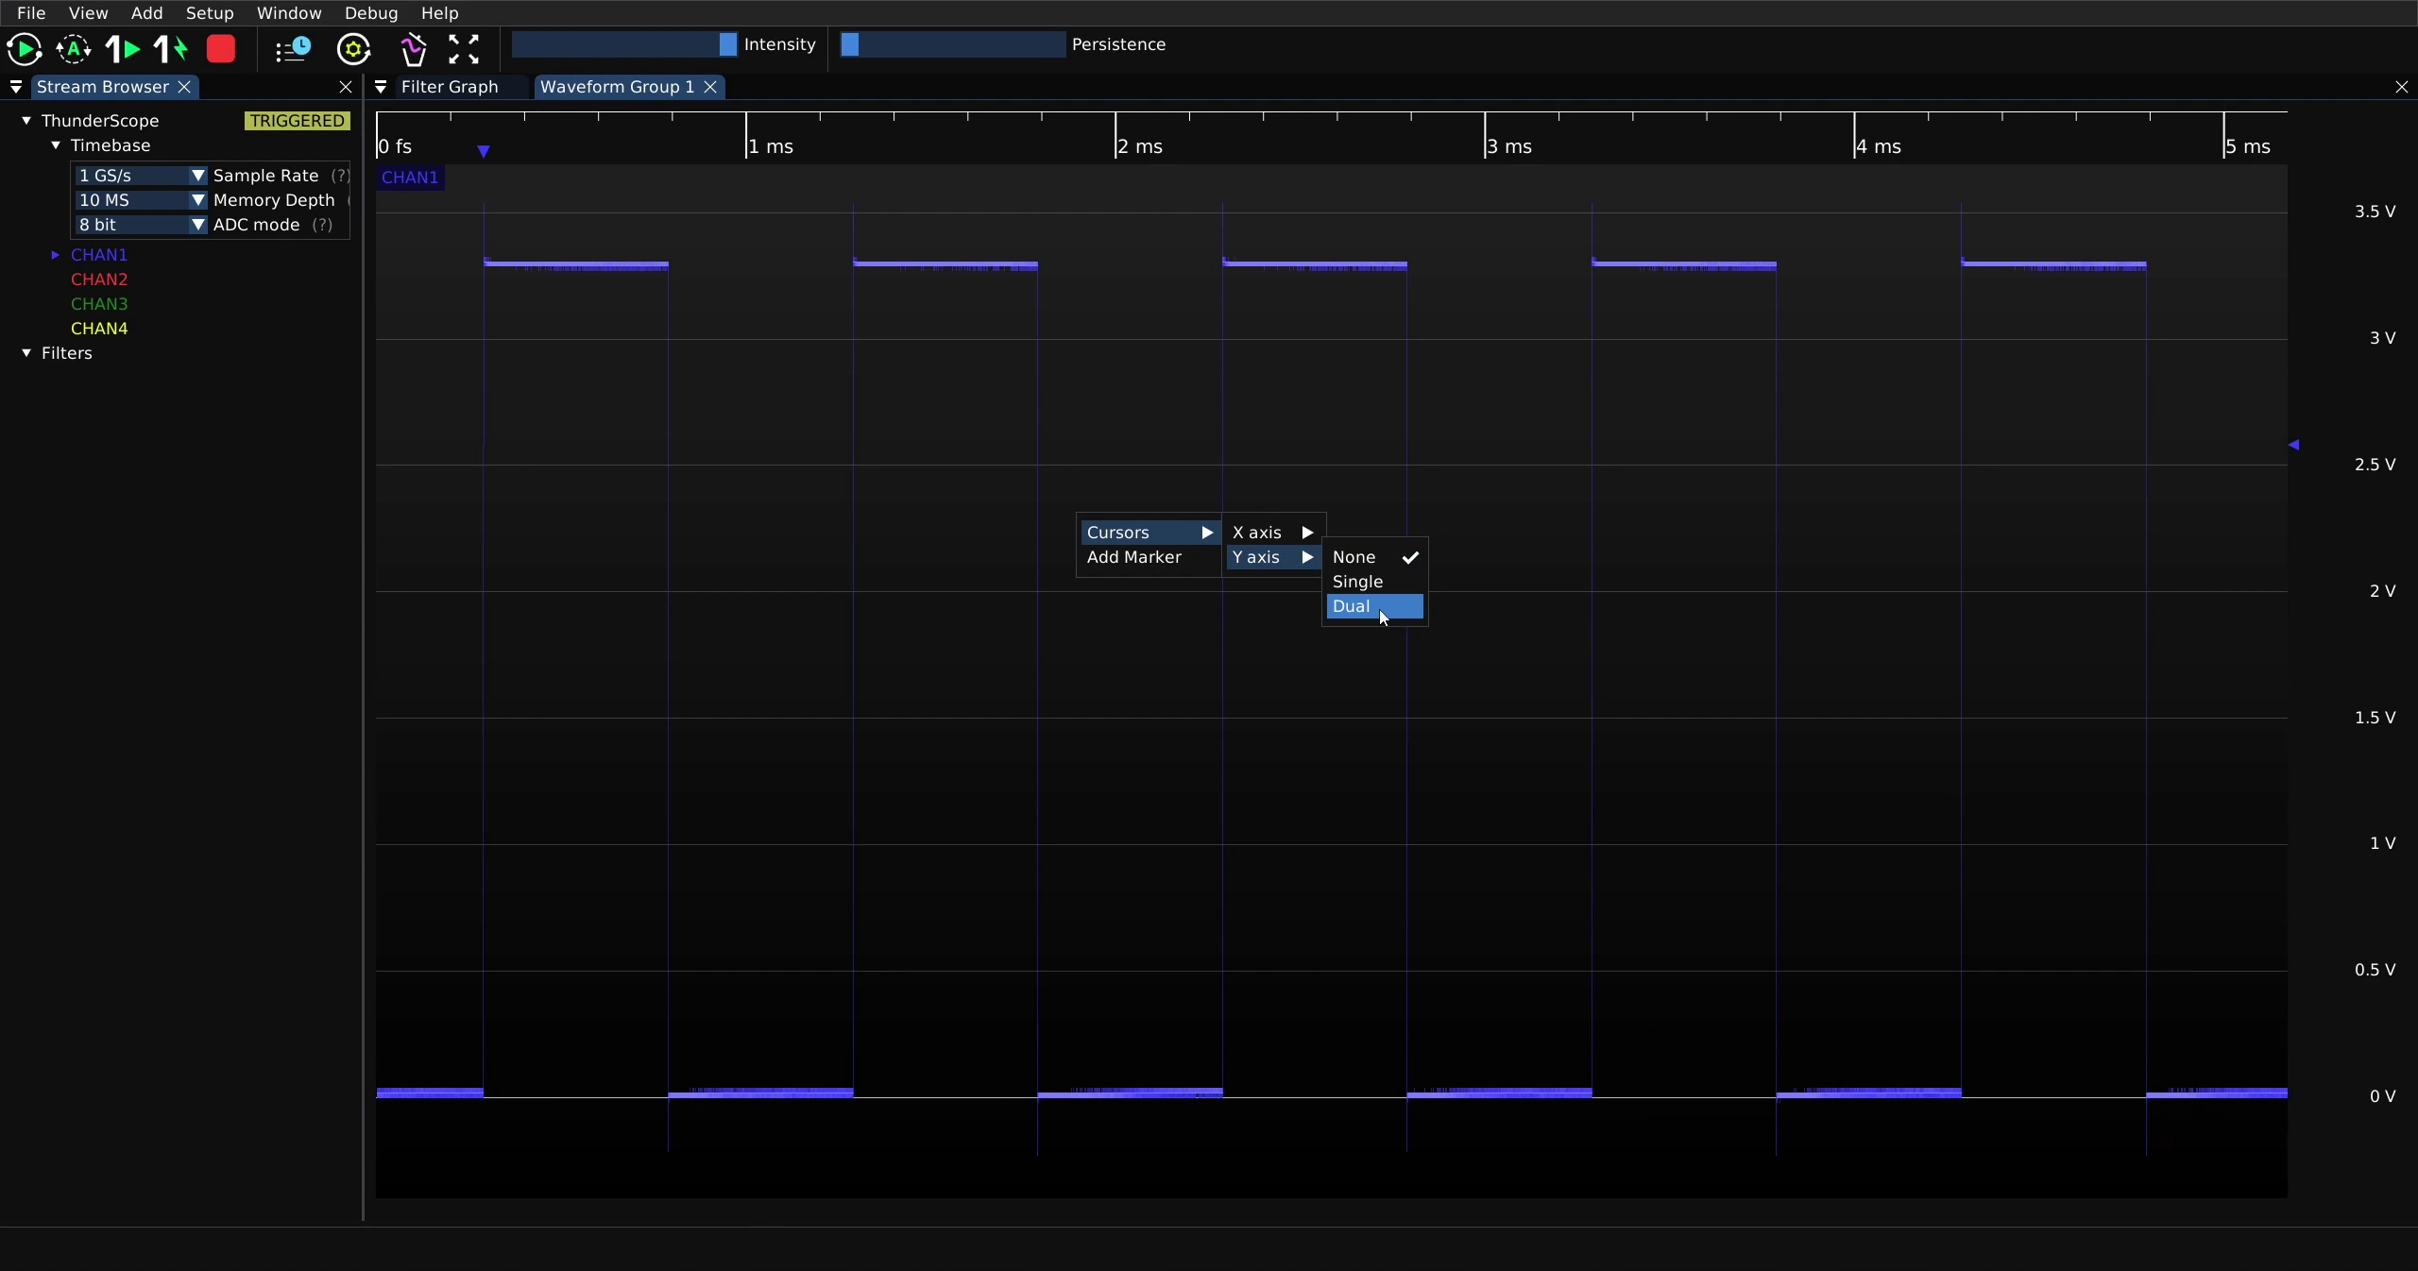Viewport: 2418px width, 1271px height.
Task: Click the trigger level arrow on voltage axis
Action: (x=2294, y=445)
